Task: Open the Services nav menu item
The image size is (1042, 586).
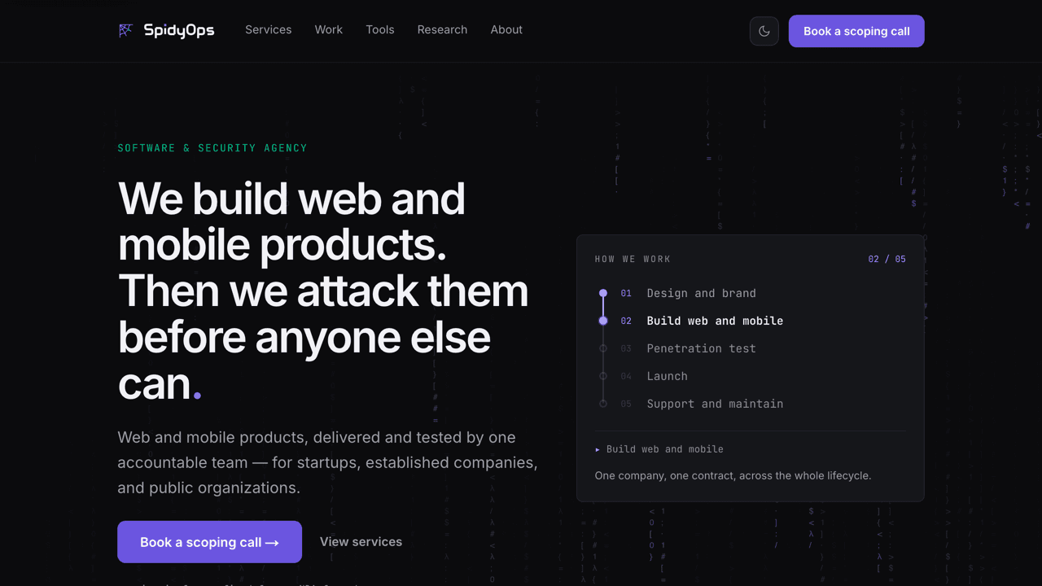Action: (x=269, y=29)
